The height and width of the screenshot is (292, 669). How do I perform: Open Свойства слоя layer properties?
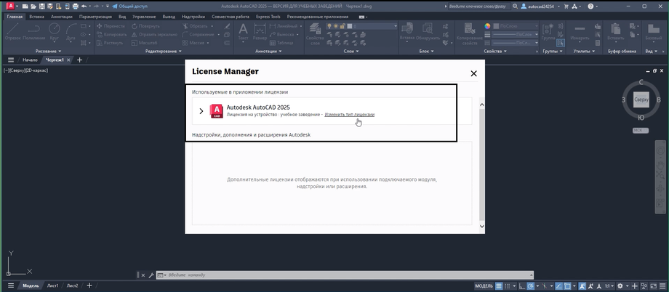pos(316,34)
